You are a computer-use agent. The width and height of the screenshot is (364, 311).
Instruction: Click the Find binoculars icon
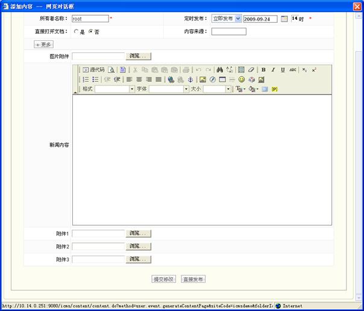pos(219,70)
